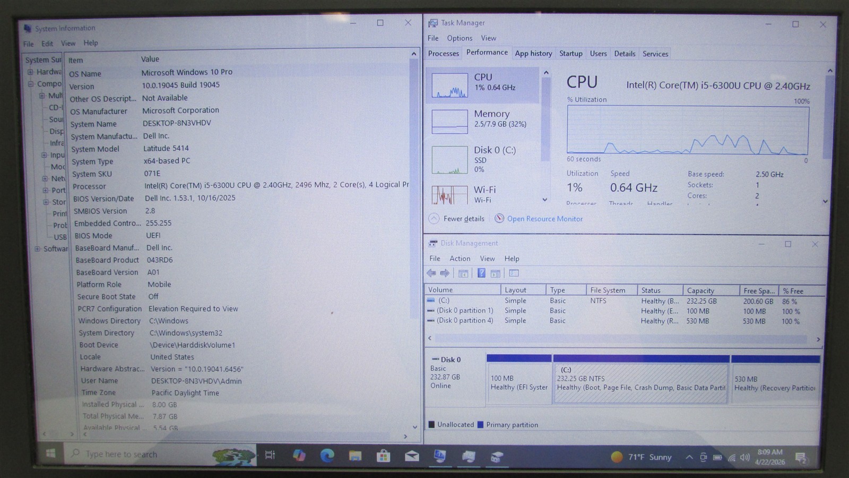Open the Action menu in Disk Management
The height and width of the screenshot is (478, 849).
[x=460, y=259]
